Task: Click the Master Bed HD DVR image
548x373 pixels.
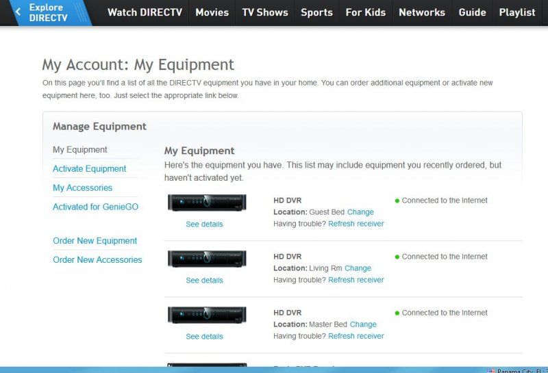Action: pos(207,315)
